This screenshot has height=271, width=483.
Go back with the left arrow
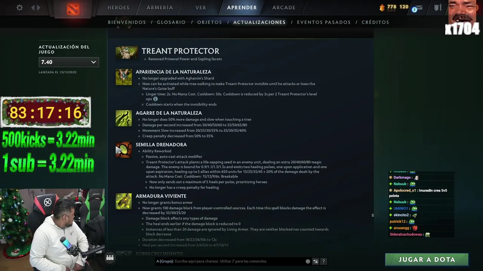point(33,8)
